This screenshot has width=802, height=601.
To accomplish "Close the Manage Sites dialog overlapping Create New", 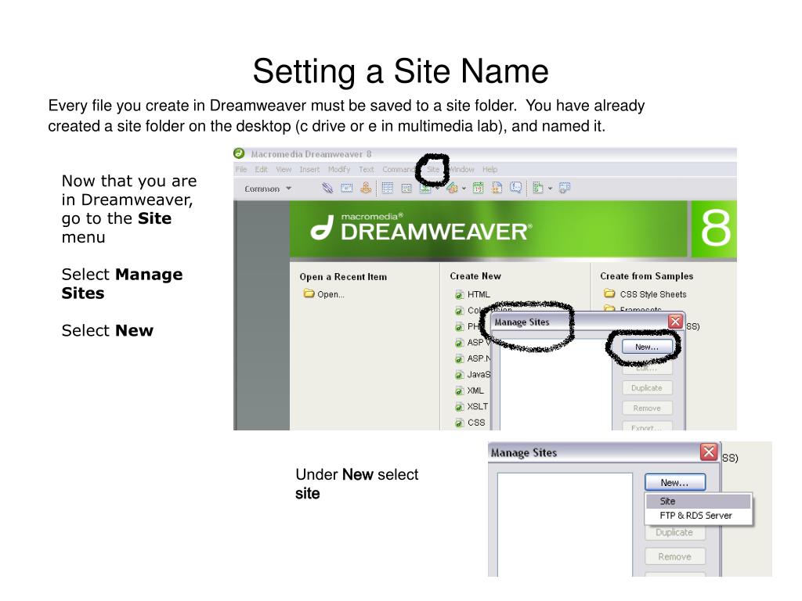I will point(675,322).
